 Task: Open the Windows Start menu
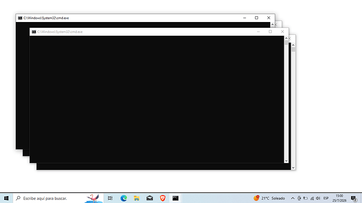pyautogui.click(x=6, y=198)
